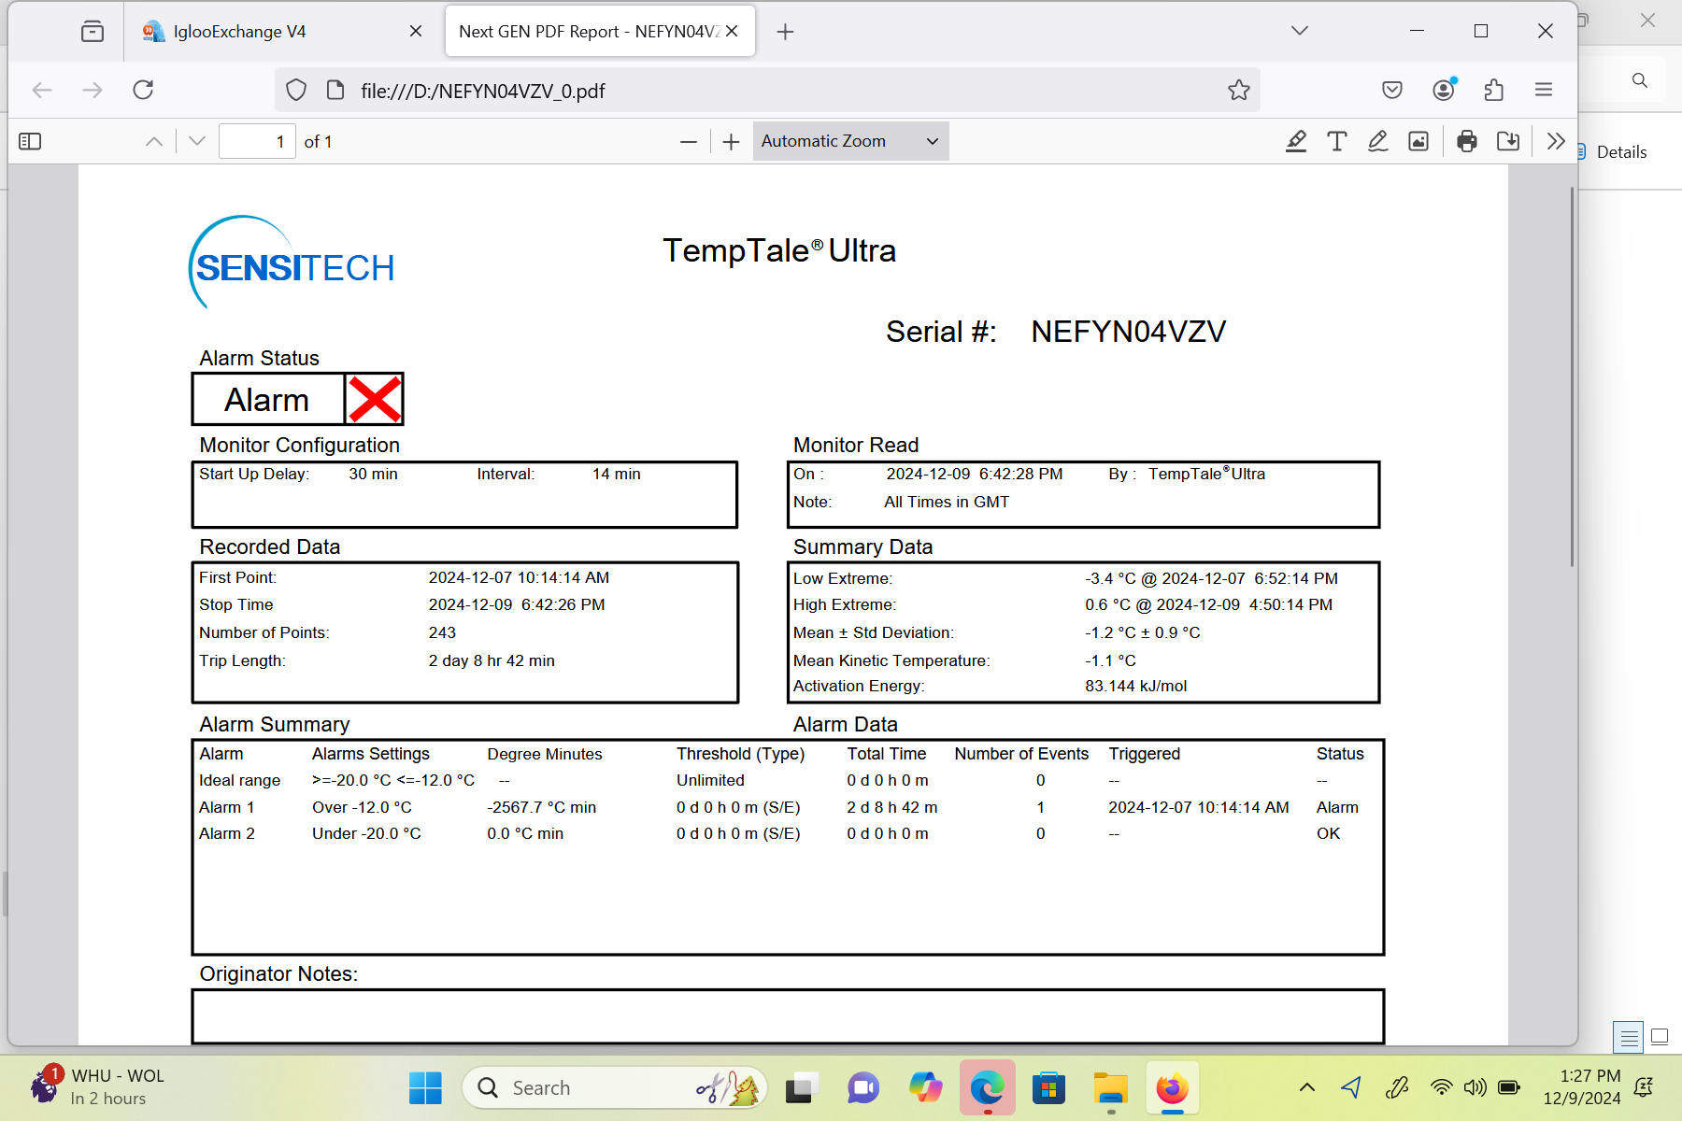The image size is (1682, 1121).
Task: Open Task View on the taskbar
Action: point(801,1088)
